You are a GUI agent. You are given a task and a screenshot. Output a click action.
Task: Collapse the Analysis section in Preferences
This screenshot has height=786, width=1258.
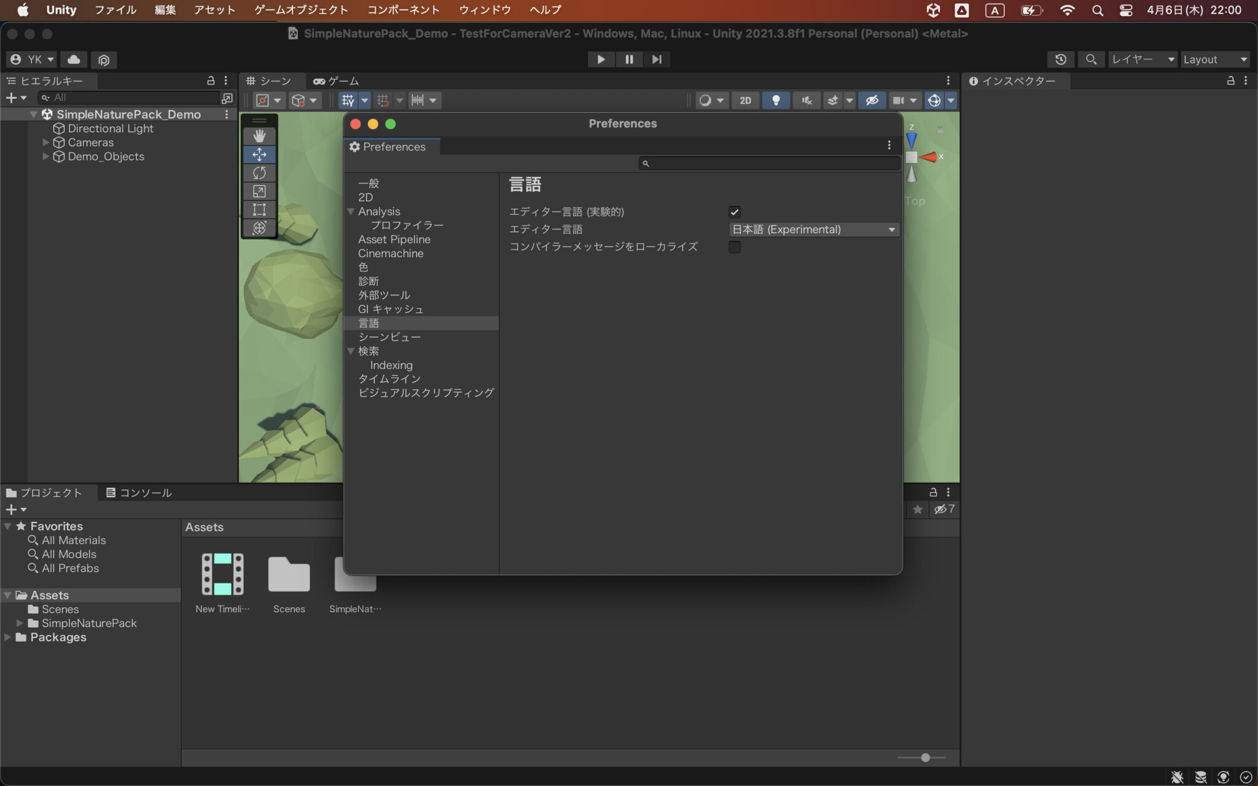click(350, 211)
